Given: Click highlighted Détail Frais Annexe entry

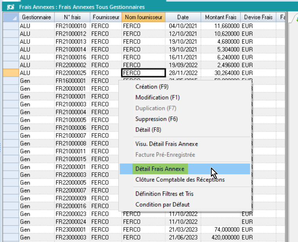Looking at the screenshot, I should tap(160, 169).
